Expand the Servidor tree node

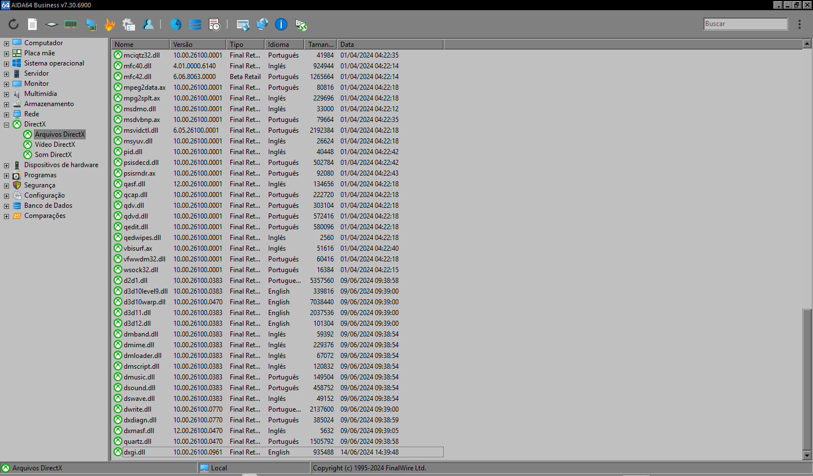[6, 74]
